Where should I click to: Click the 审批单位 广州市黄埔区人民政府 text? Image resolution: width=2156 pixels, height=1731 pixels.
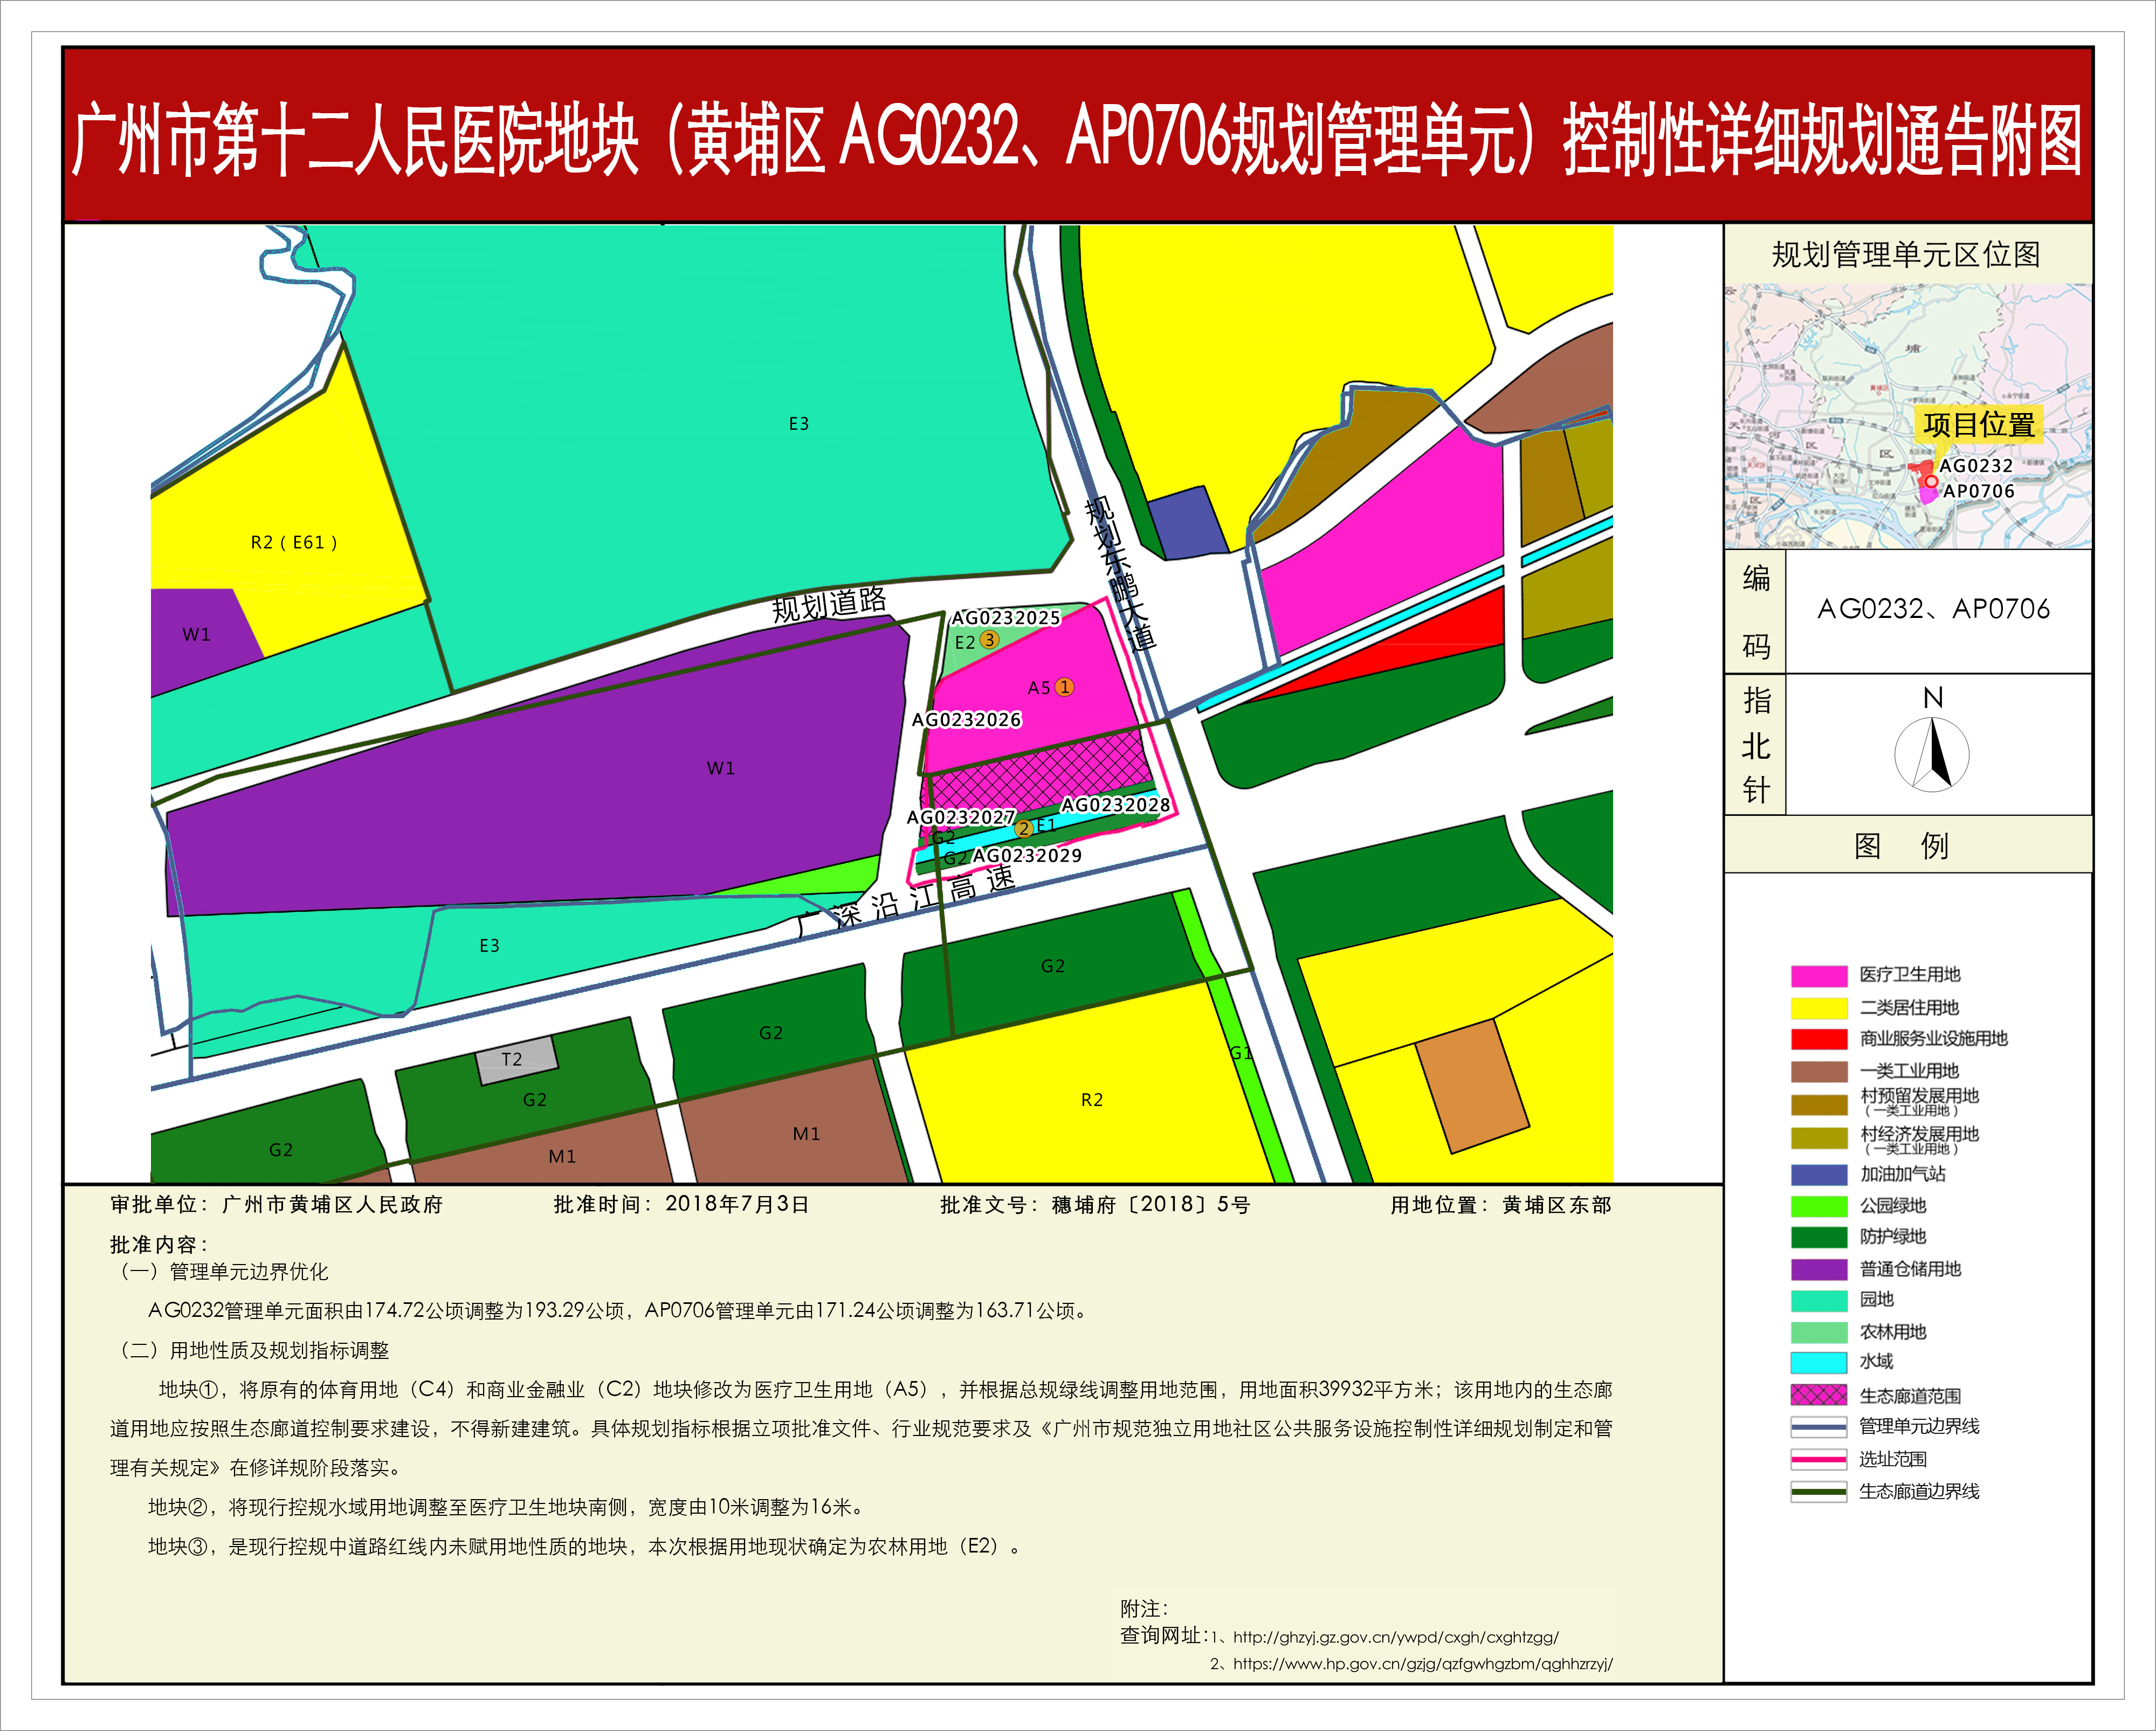[x=276, y=1205]
